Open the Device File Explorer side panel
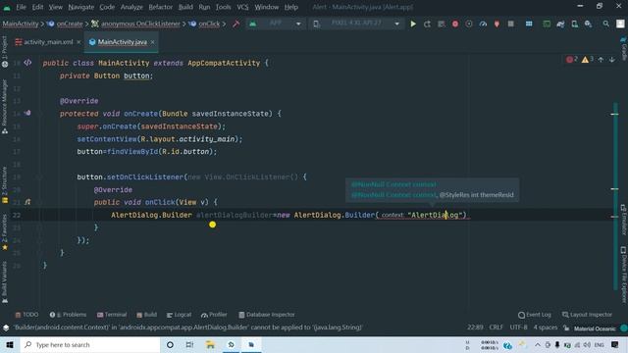628x353 pixels. click(623, 275)
